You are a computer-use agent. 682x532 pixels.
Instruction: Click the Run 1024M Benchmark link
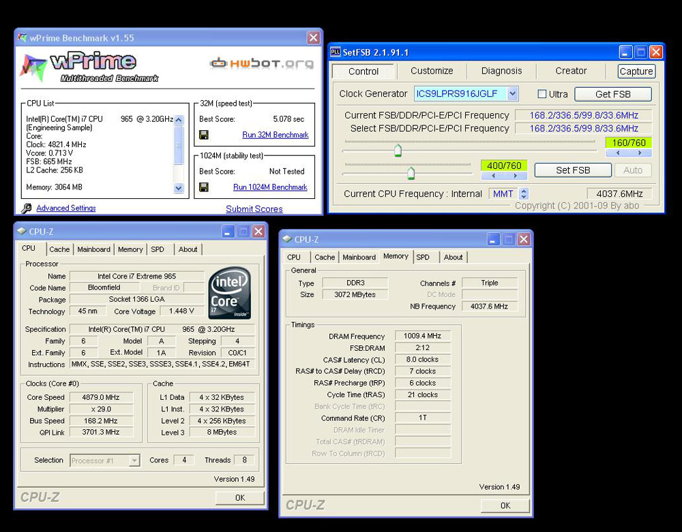[x=270, y=187]
